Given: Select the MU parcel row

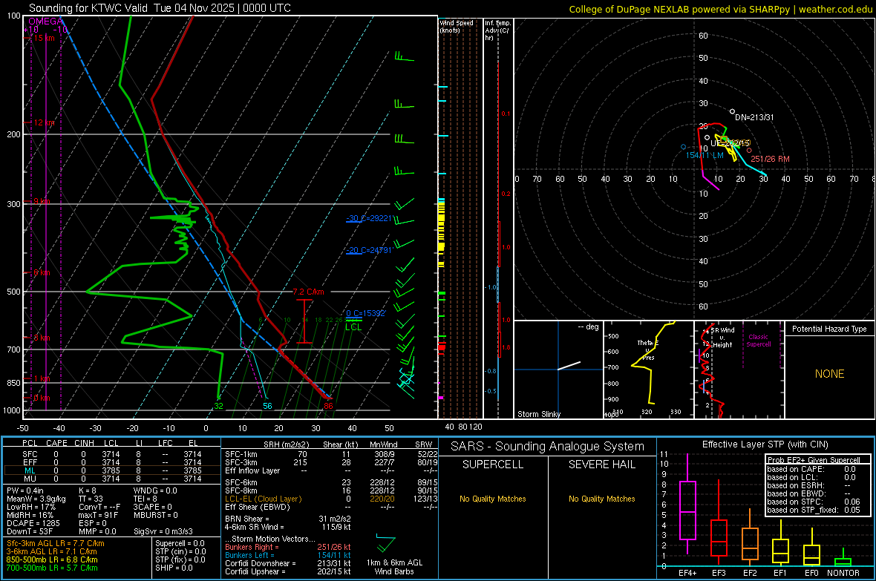Looking at the screenshot, I should coord(111,479).
